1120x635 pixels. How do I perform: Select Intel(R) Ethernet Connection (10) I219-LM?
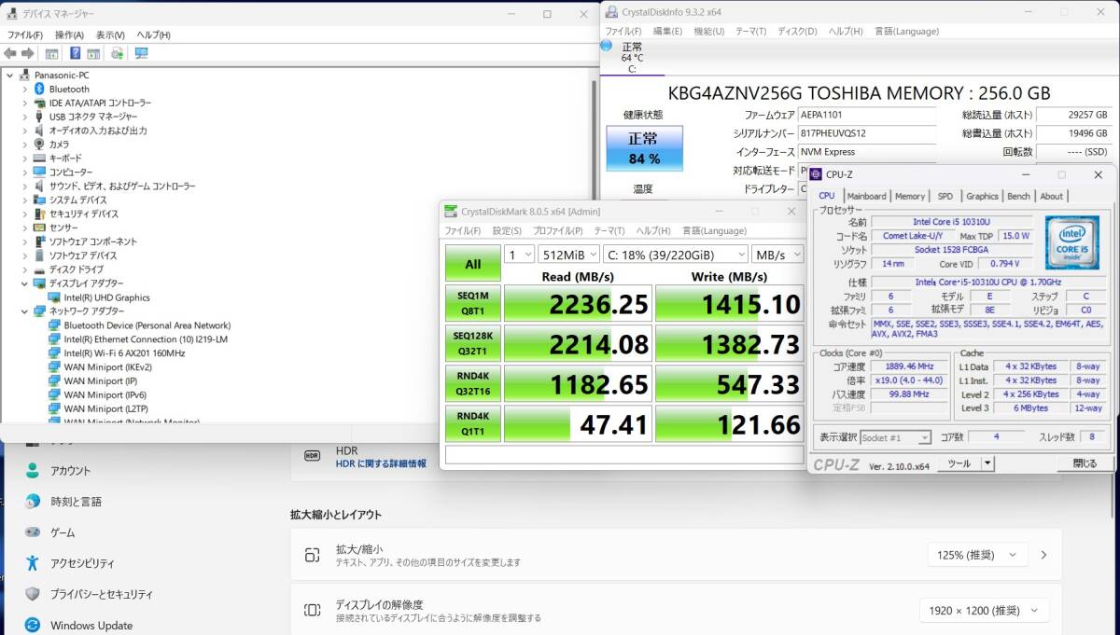pyautogui.click(x=146, y=339)
